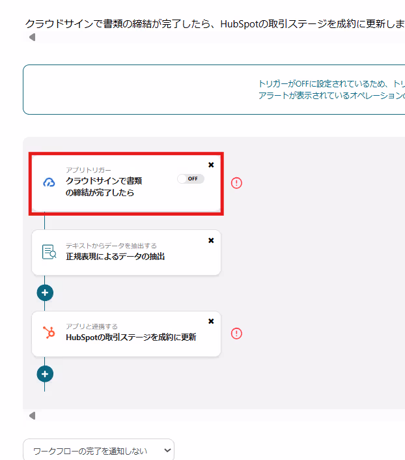Click bottom horizontal scroll left arrow

coord(33,416)
